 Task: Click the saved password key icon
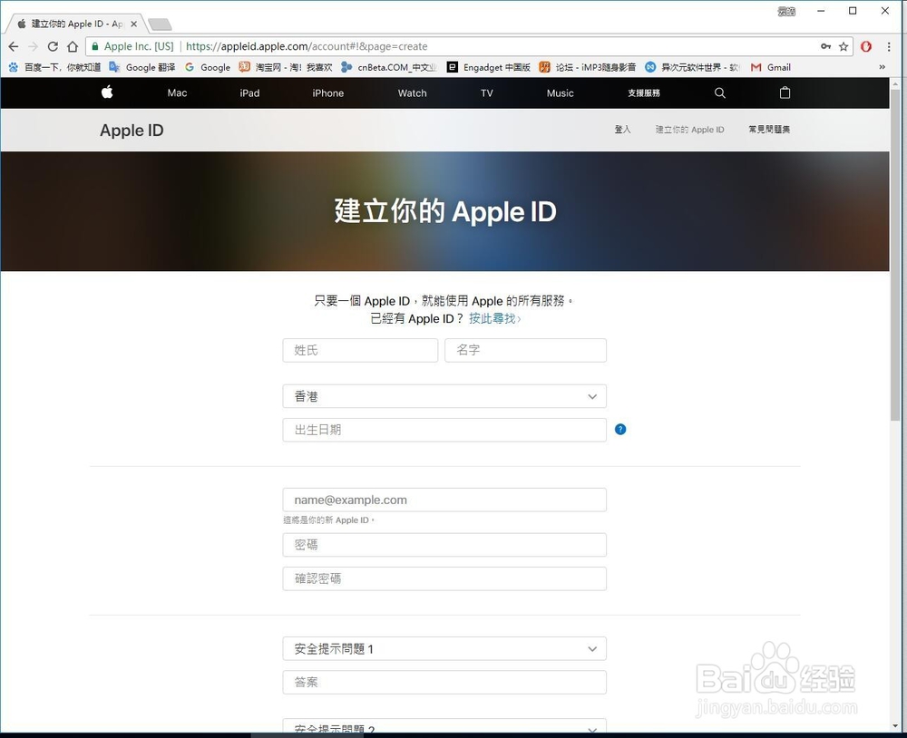[826, 46]
